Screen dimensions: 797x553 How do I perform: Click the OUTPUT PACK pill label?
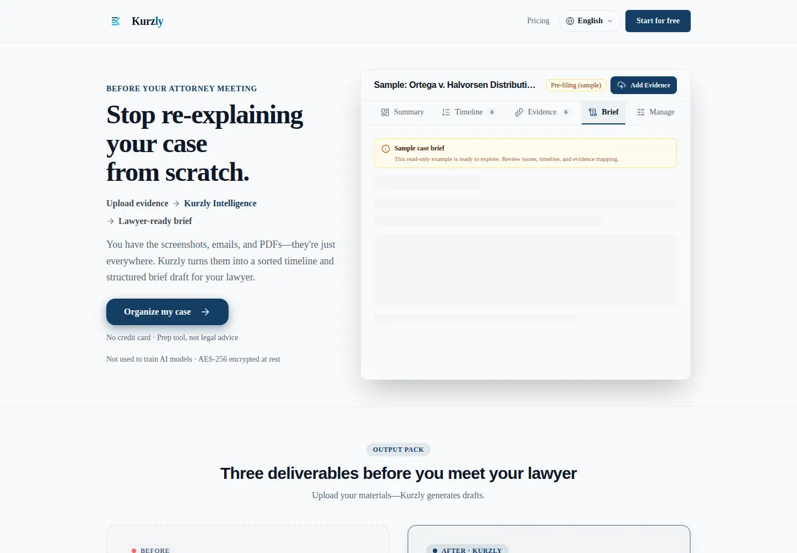tap(398, 450)
